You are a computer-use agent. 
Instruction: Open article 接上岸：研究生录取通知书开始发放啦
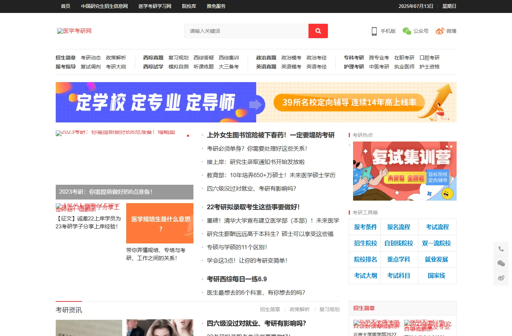click(x=256, y=162)
